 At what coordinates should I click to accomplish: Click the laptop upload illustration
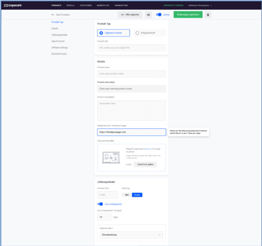pos(110,157)
